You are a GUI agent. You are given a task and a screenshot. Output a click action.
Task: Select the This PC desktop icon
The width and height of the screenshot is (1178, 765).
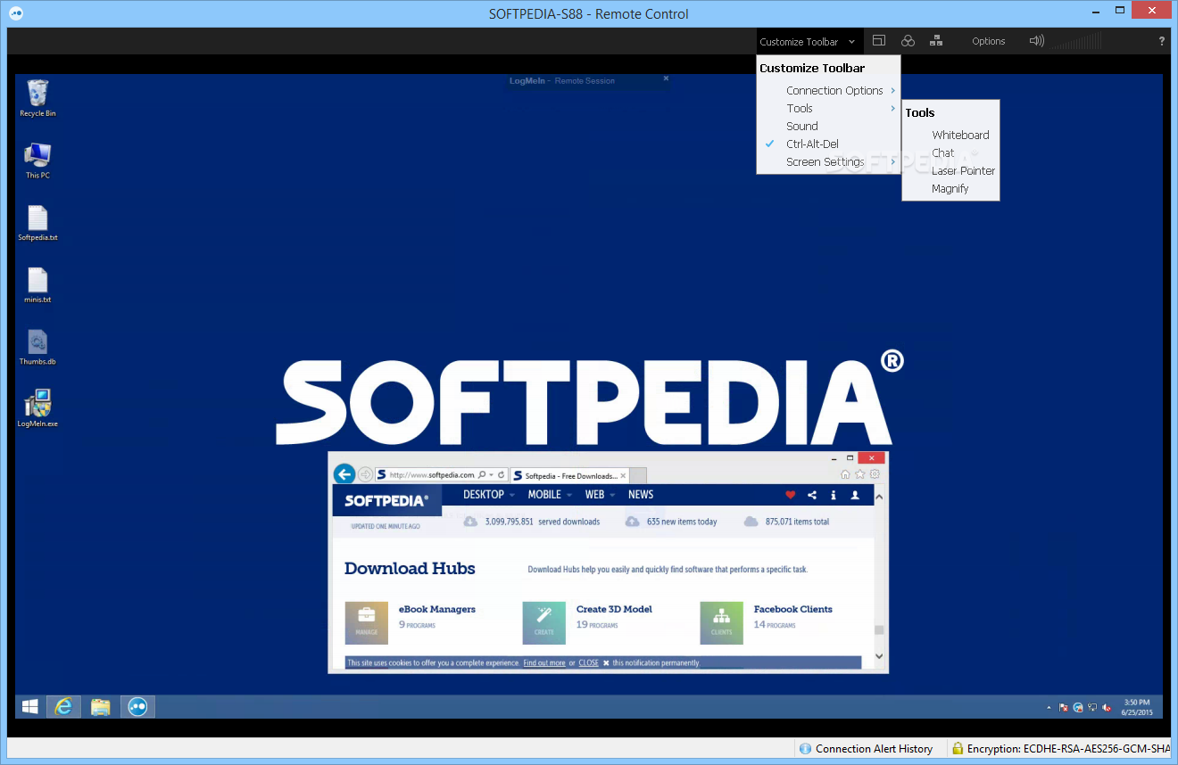coord(37,160)
